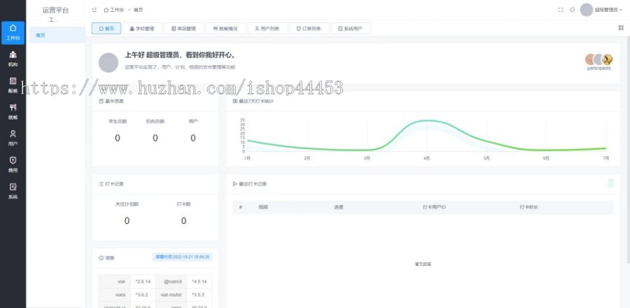The width and height of the screenshot is (630, 308).
Task: Click the refresh icon in the header
Action: coord(572,10)
